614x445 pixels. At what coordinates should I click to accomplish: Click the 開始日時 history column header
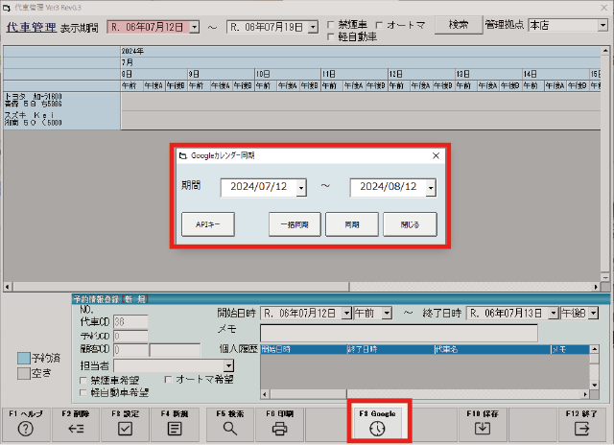[x=303, y=349]
